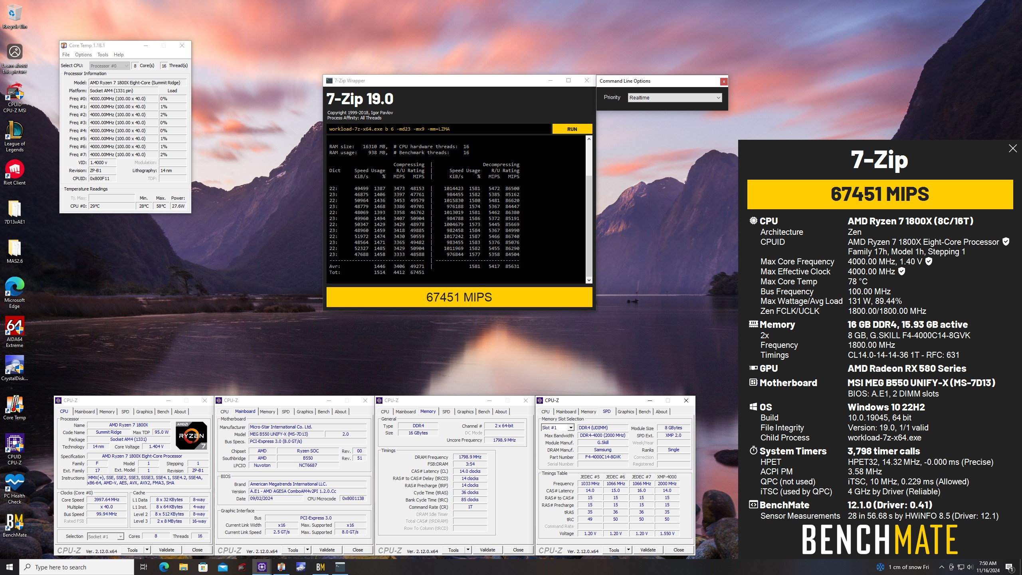Click the Close button in the CPU-Z Mainboard window

tap(358, 550)
